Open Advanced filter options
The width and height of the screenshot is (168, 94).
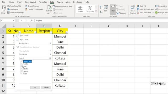[121, 13]
